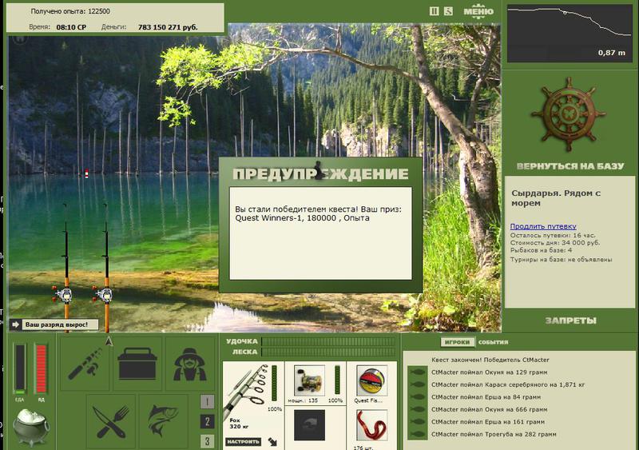The height and width of the screenshot is (450, 639).
Task: Click the quest winner message in ПРЕДУПРЕЖДЕНИЕ dialog
Action: [x=318, y=213]
